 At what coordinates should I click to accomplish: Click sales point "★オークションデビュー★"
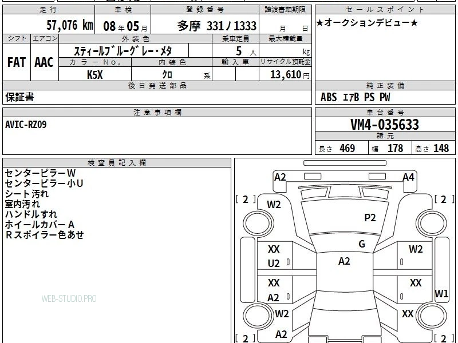point(367,23)
